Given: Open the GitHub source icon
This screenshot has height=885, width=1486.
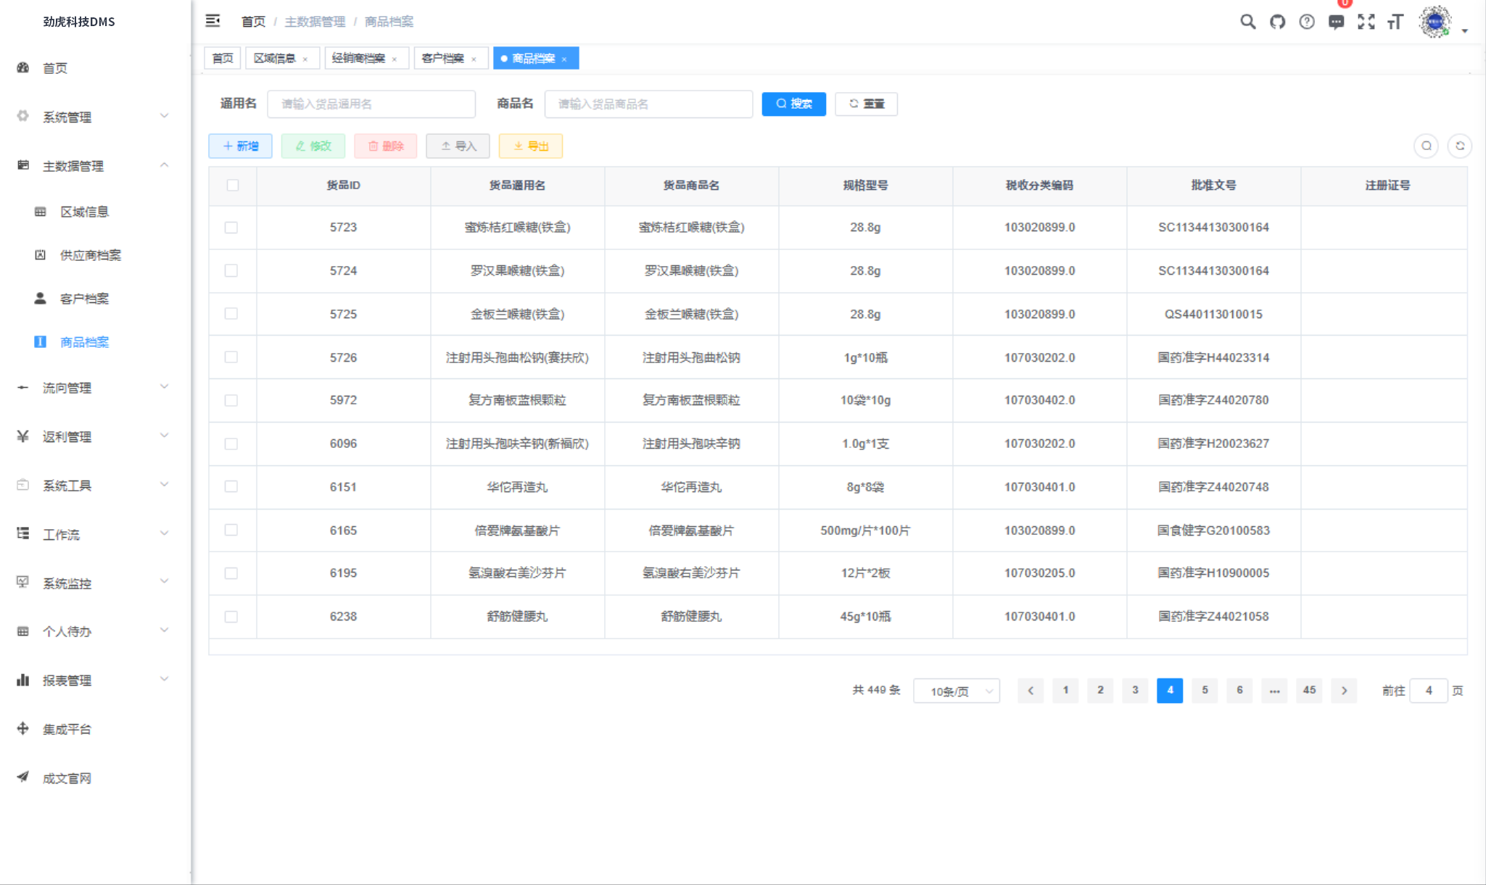Looking at the screenshot, I should tap(1277, 22).
